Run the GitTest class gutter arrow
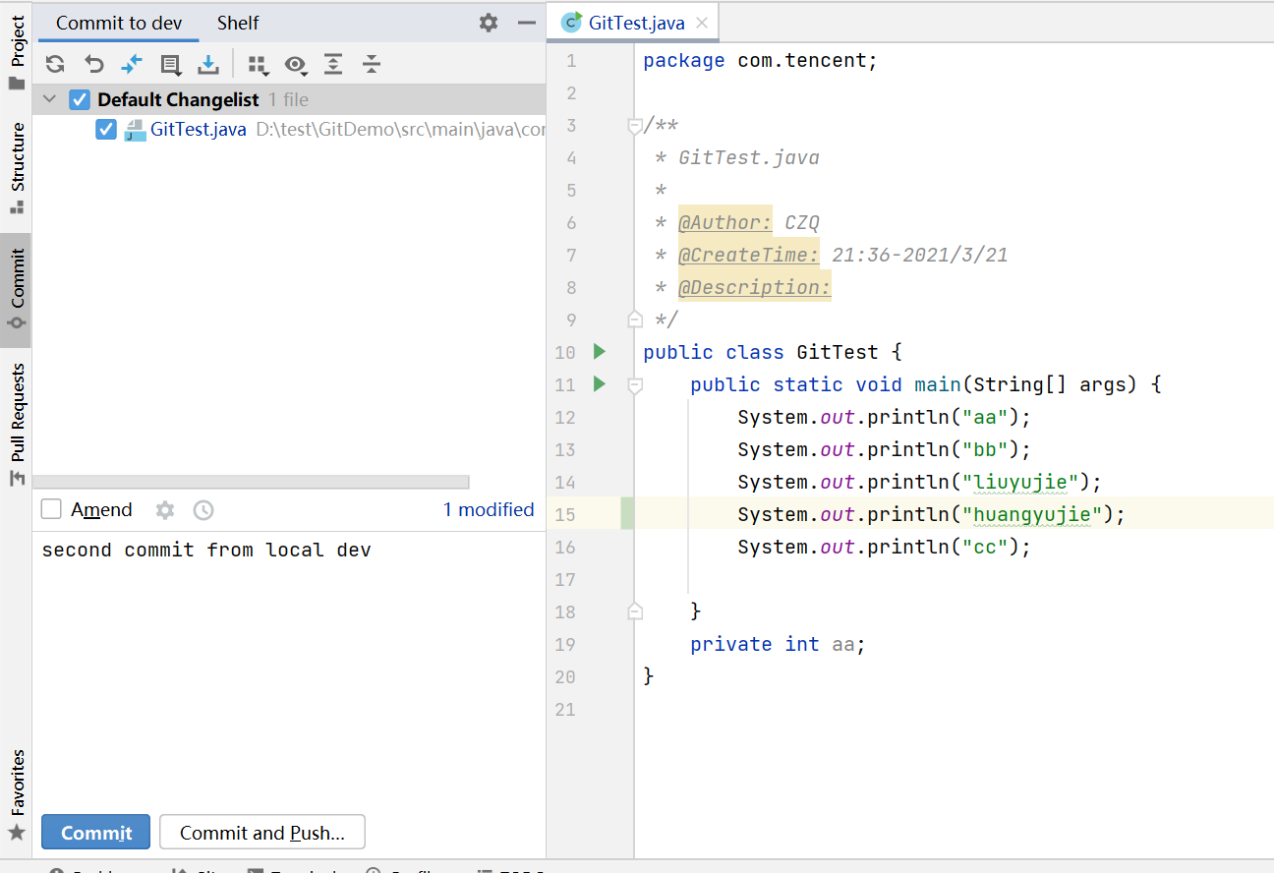The image size is (1274, 873). [x=600, y=352]
